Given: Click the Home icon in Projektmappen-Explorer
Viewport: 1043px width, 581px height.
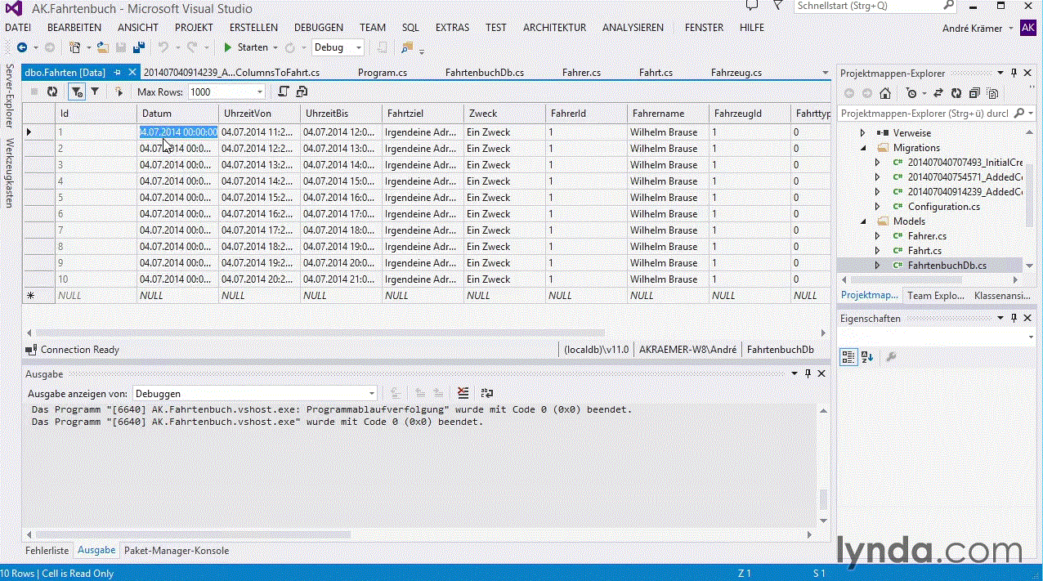Looking at the screenshot, I should (885, 93).
